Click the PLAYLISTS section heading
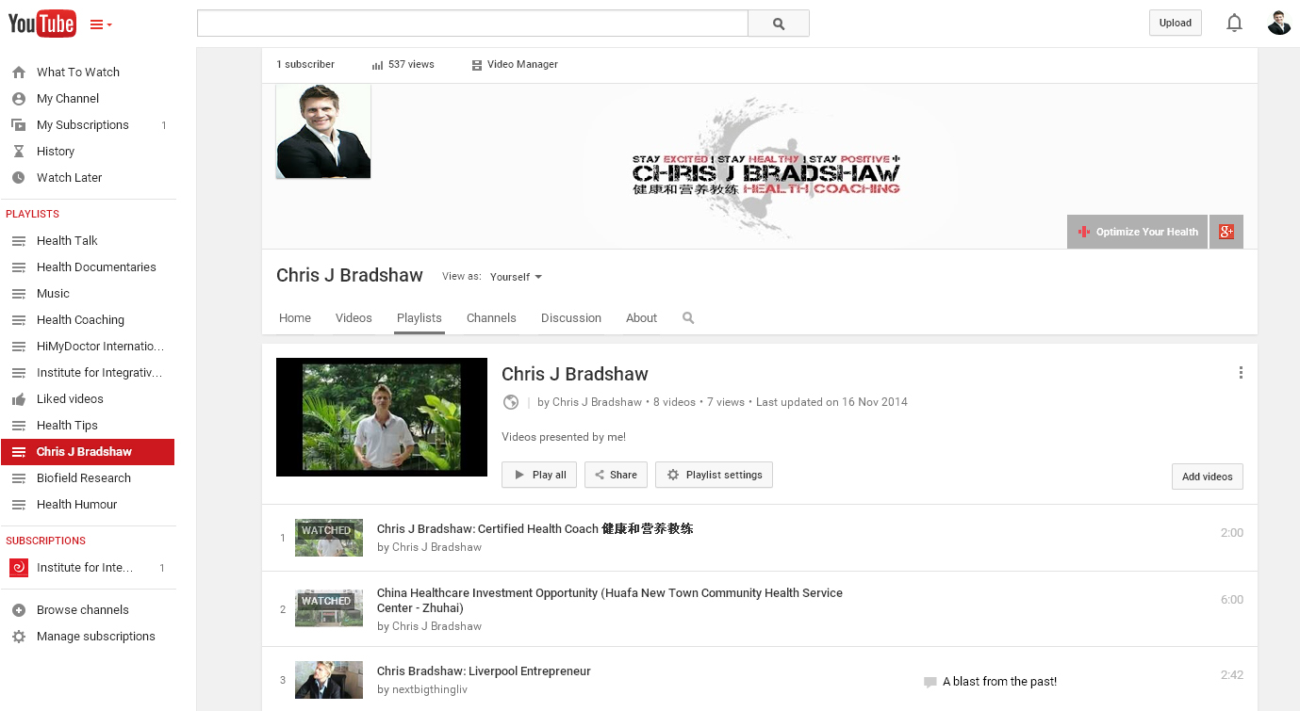Image resolution: width=1300 pixels, height=711 pixels. point(33,214)
